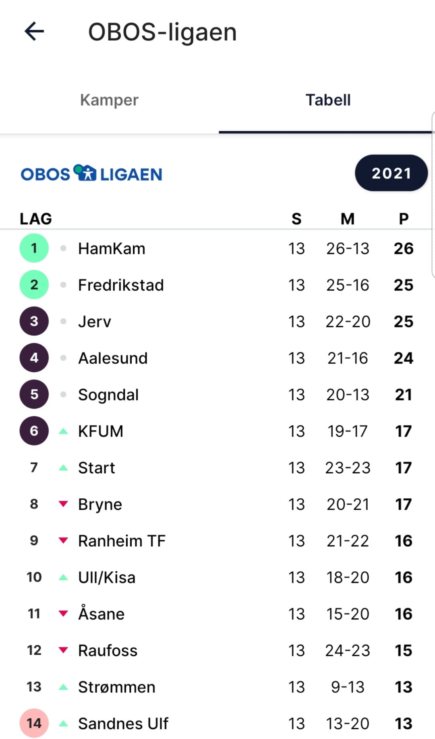Screen dimensions: 435x739
Task: Tap the green position 1 badge
Action: 34,248
